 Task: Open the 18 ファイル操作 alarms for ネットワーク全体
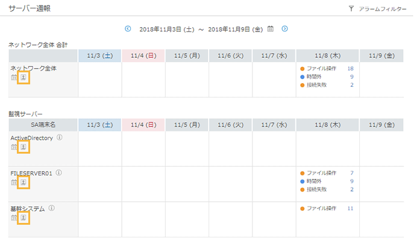pos(350,69)
